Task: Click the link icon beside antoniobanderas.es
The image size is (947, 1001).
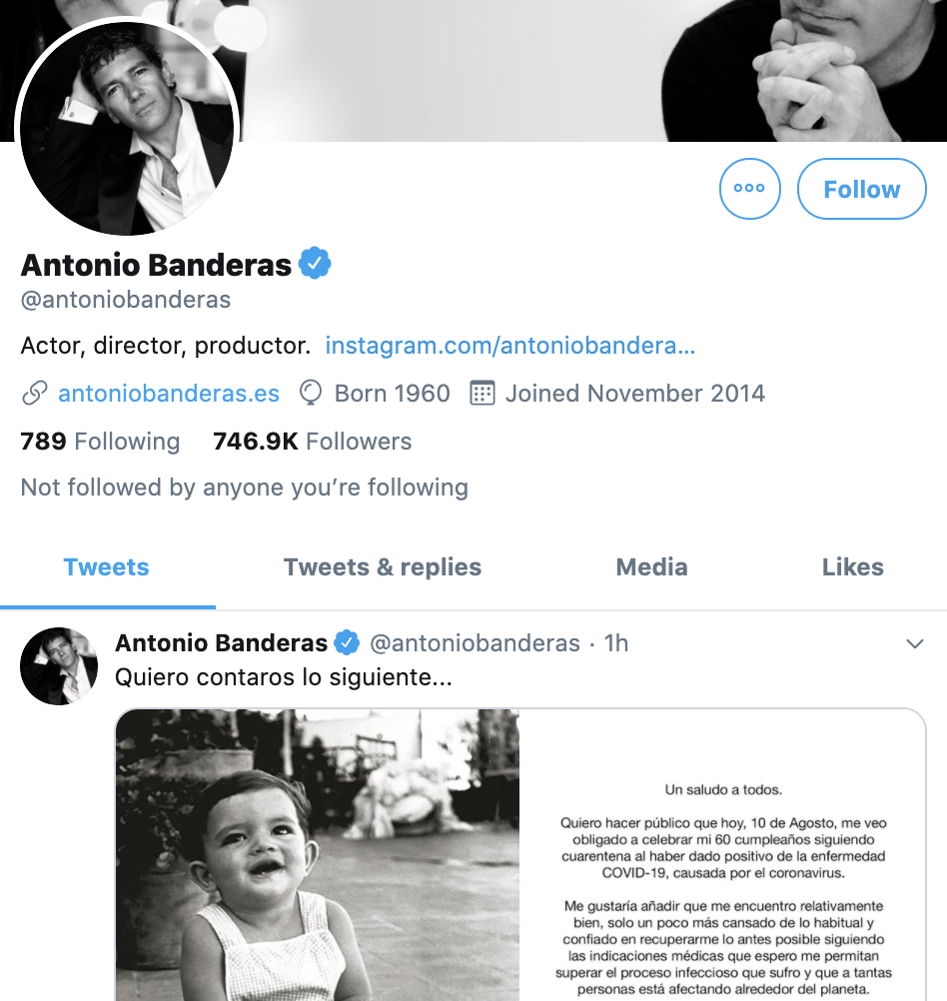Action: [x=34, y=394]
